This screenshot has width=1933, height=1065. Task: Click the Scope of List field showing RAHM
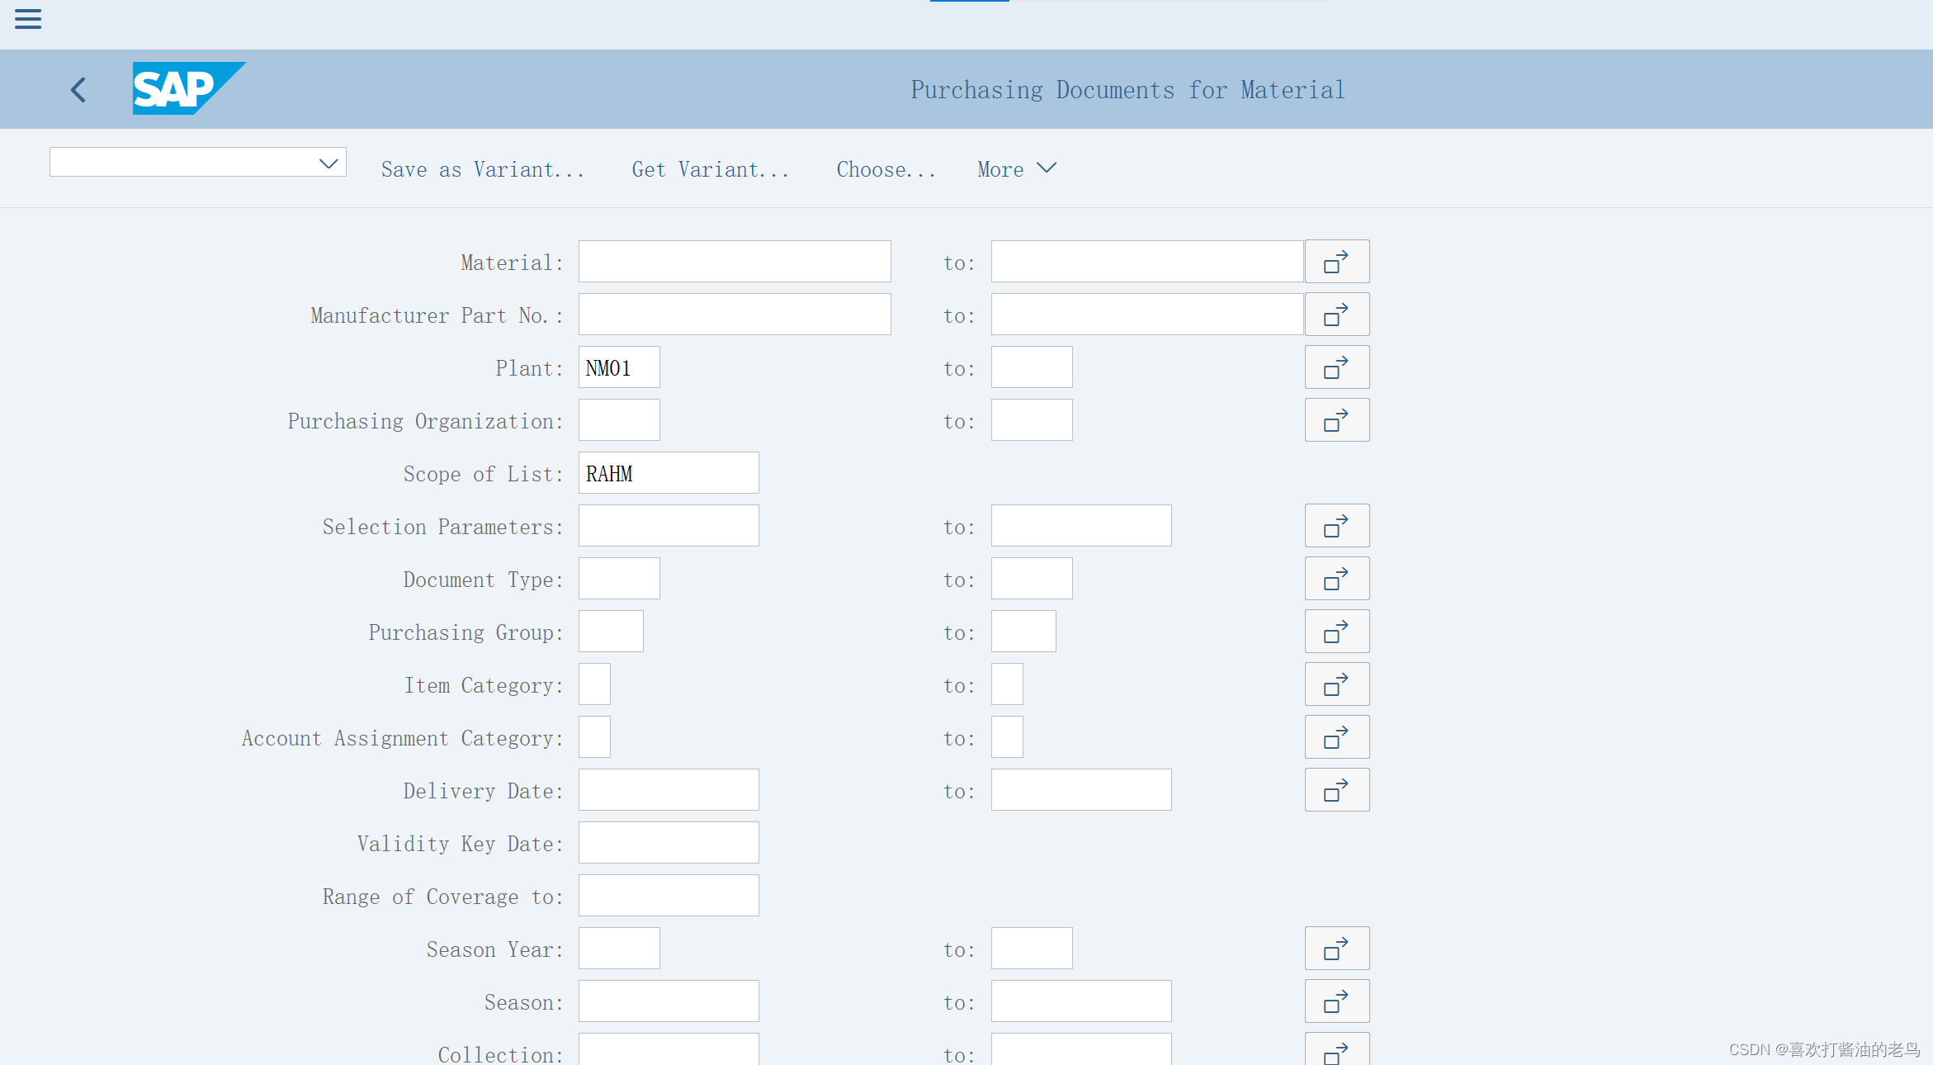click(669, 473)
